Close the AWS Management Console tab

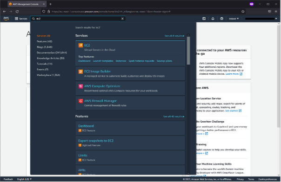(44, 4)
